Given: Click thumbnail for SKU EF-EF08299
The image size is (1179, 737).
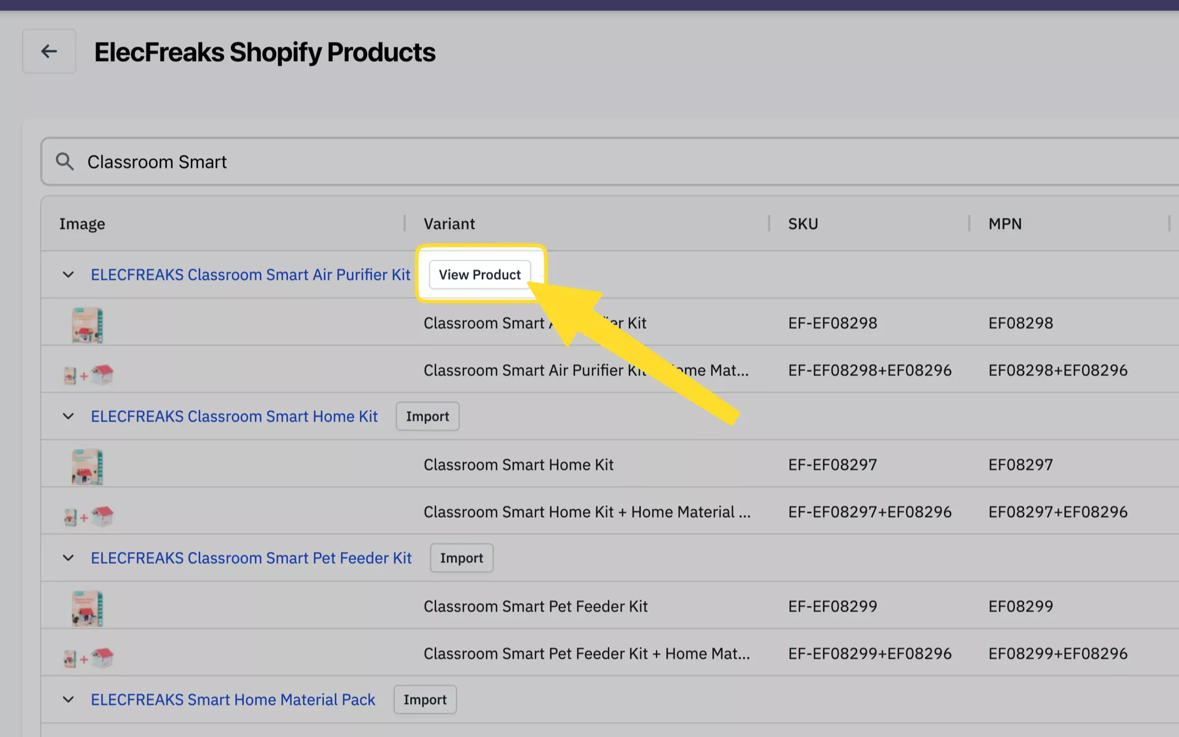Looking at the screenshot, I should [87, 609].
